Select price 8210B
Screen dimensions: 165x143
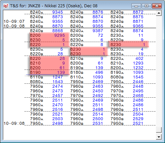77,59
